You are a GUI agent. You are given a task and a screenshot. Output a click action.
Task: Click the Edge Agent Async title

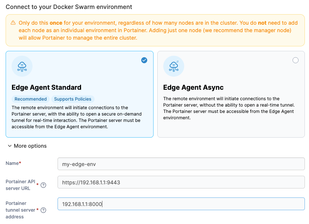[193, 88]
